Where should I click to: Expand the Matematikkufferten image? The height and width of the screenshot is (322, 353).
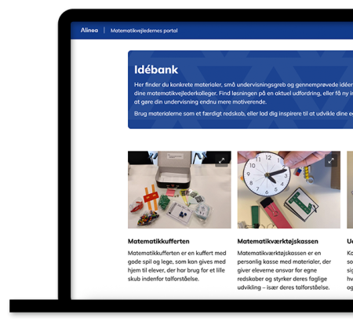tap(221, 161)
